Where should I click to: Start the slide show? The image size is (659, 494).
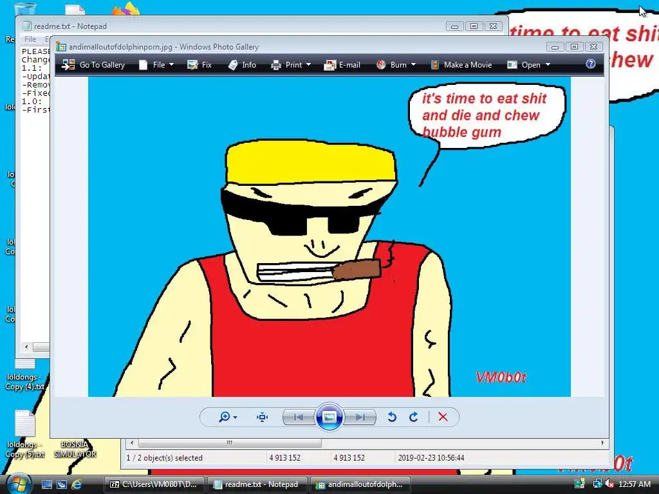pos(329,417)
